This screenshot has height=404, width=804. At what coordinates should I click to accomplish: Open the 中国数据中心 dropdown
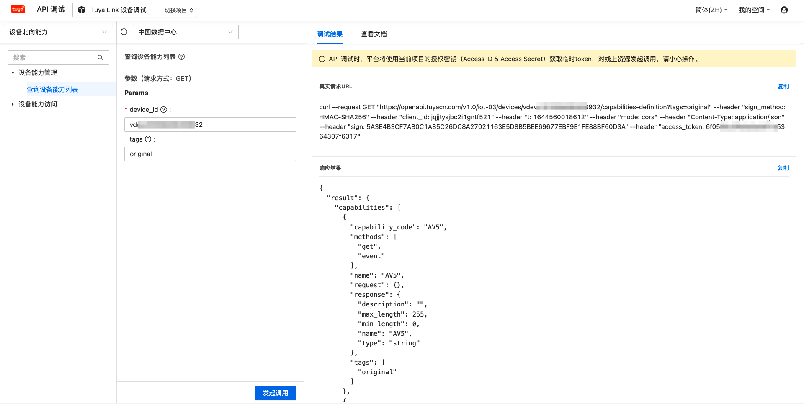(186, 32)
